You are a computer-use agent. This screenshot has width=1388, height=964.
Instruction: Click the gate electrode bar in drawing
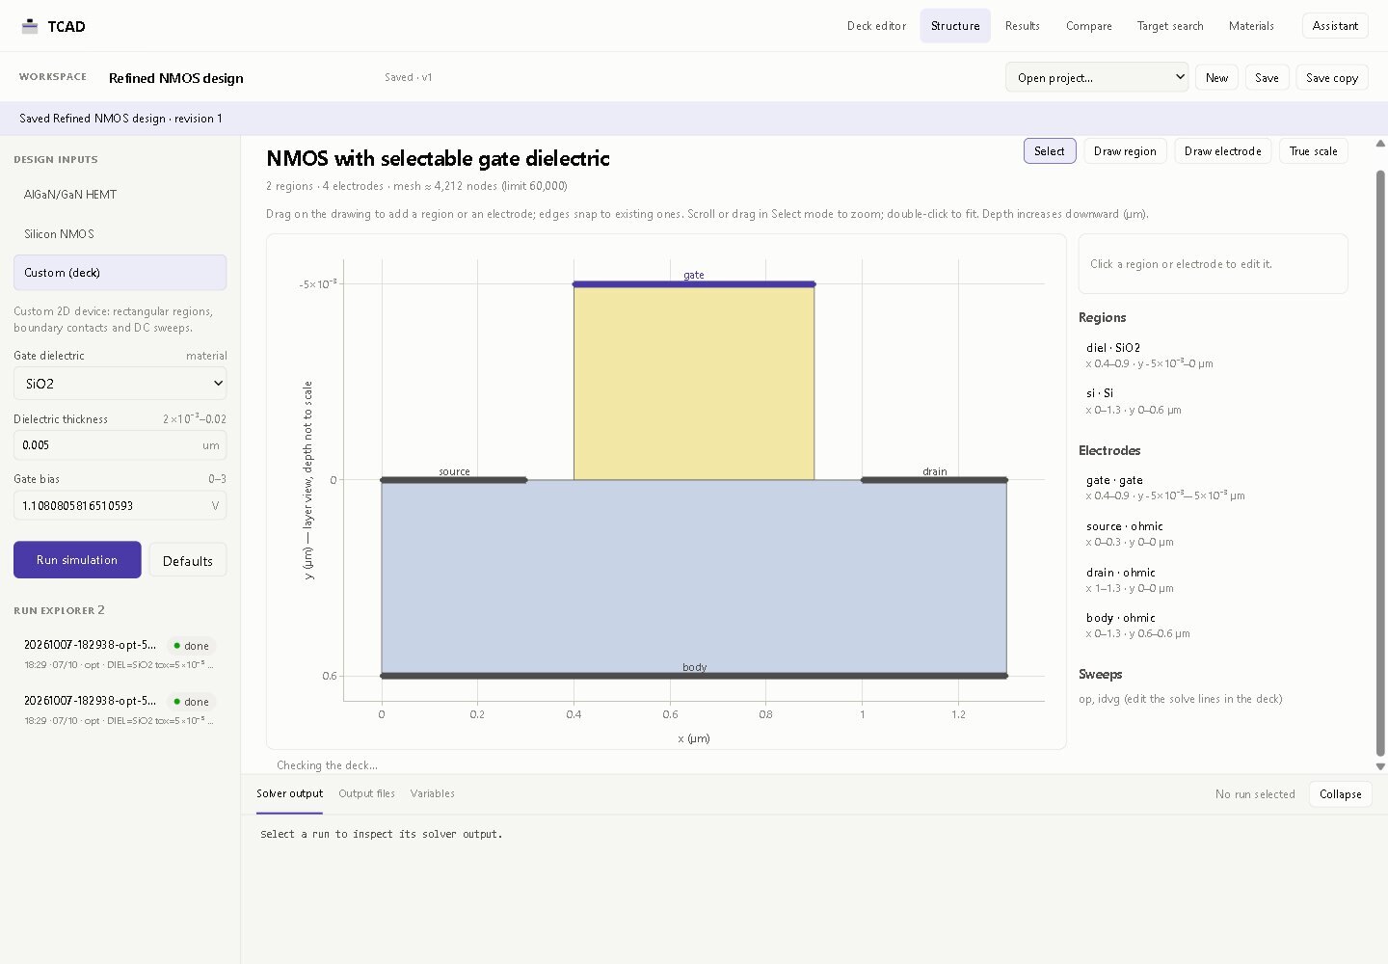coord(694,284)
